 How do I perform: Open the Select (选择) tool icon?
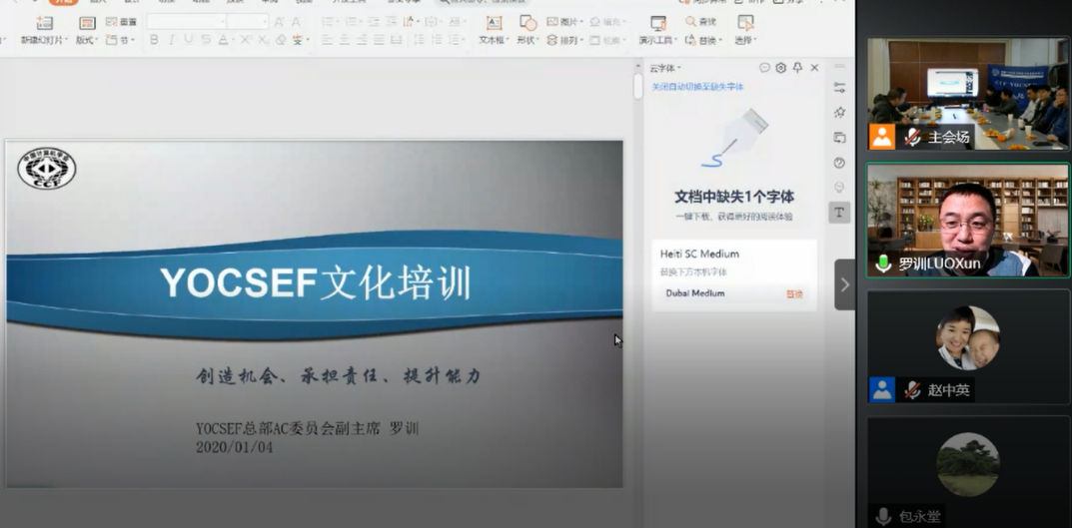tap(745, 23)
